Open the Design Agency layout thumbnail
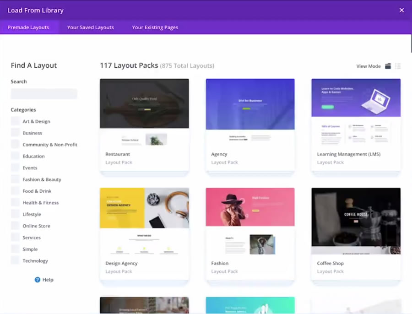Screen dimensions: 412x314 click(144, 222)
